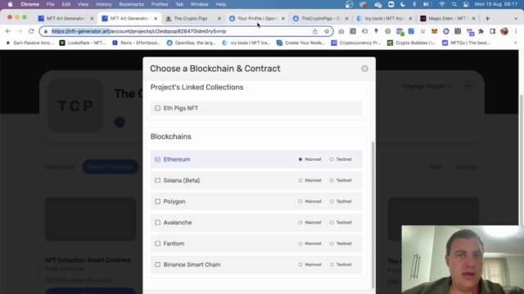Screen dimensions: 524x294
Task: Select Binance Smart Chain Mainnet radio
Action: click(x=300, y=265)
